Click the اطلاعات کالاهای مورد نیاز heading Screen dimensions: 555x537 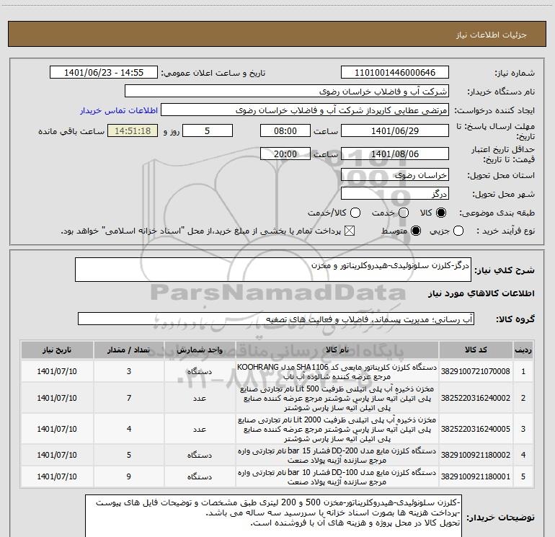[481, 293]
